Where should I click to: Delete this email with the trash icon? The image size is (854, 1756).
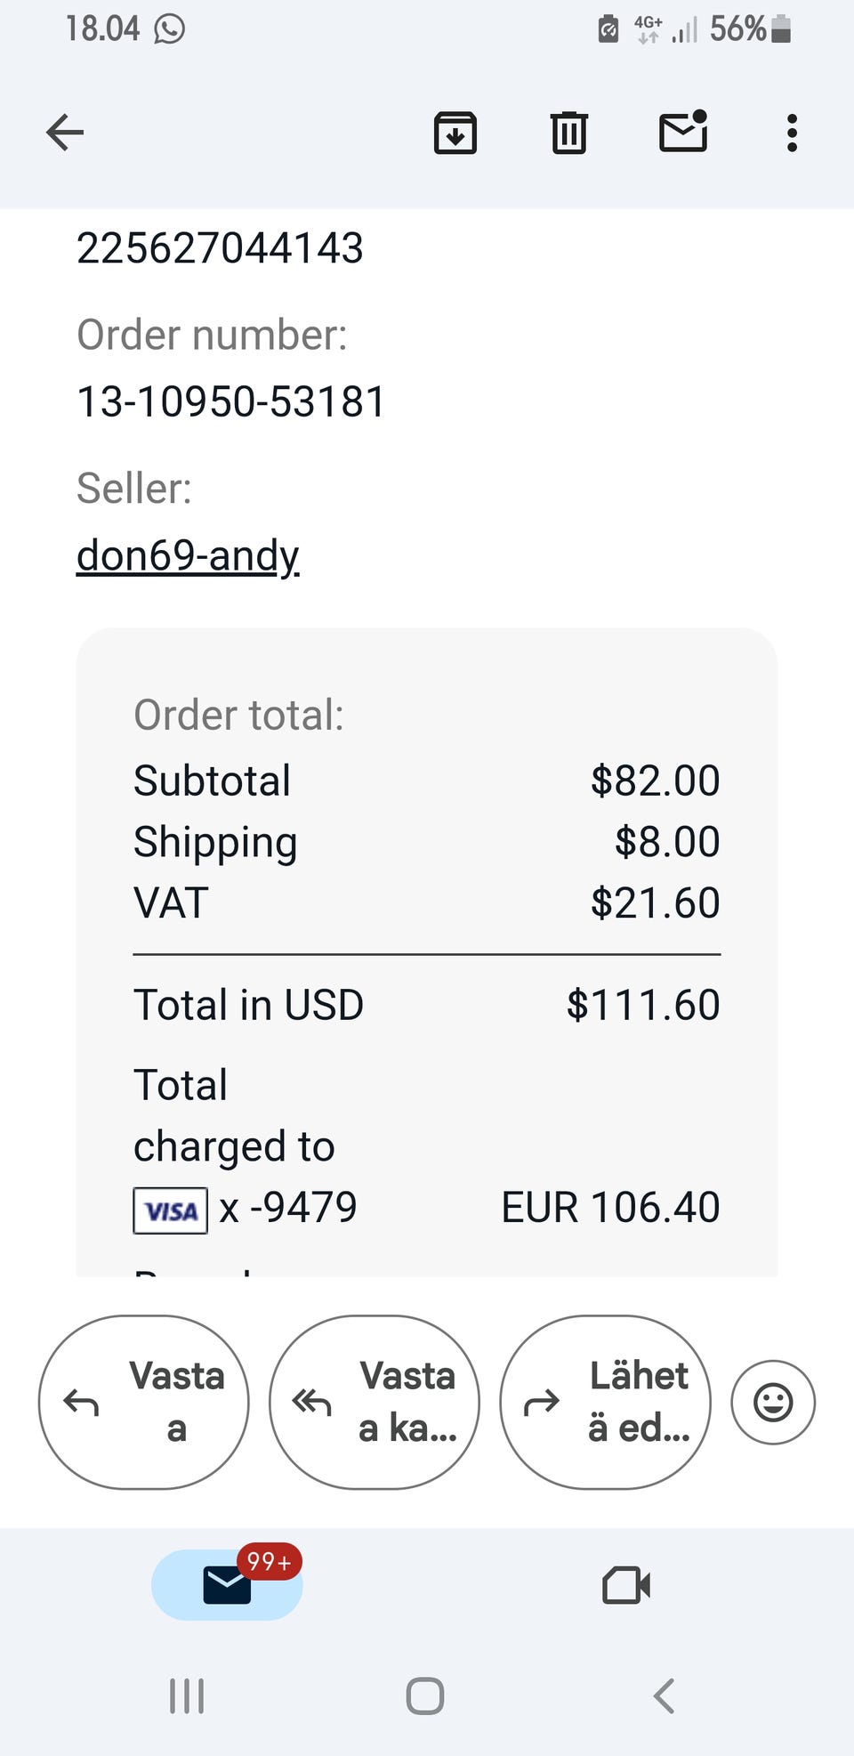click(x=568, y=134)
